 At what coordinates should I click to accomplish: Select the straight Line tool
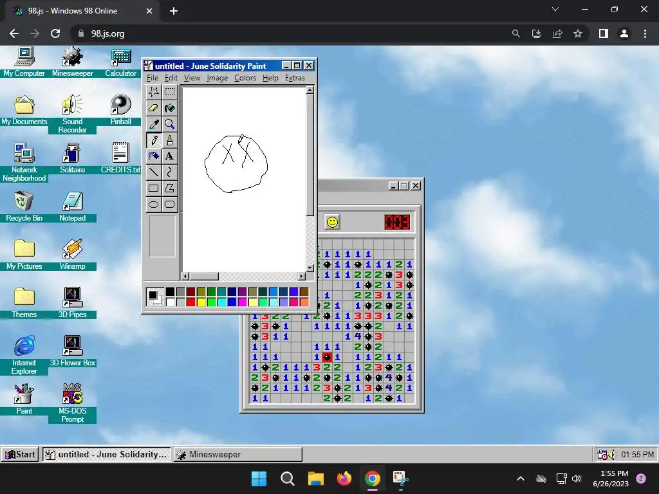click(153, 172)
